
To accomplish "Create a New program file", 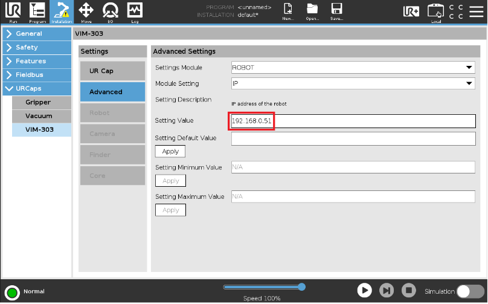I will point(288,11).
